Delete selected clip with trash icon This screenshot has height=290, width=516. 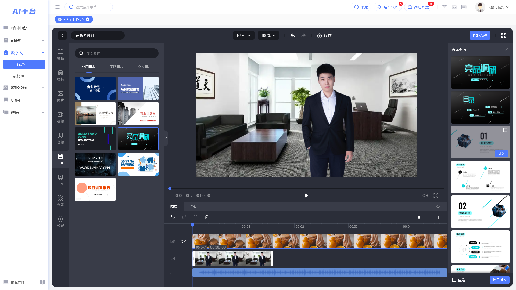207,217
